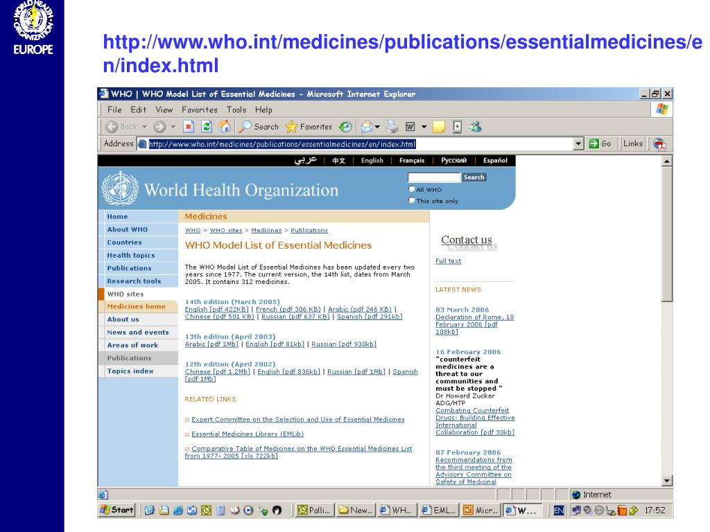
Task: Click the Research toolbar icon
Action: coord(458,127)
